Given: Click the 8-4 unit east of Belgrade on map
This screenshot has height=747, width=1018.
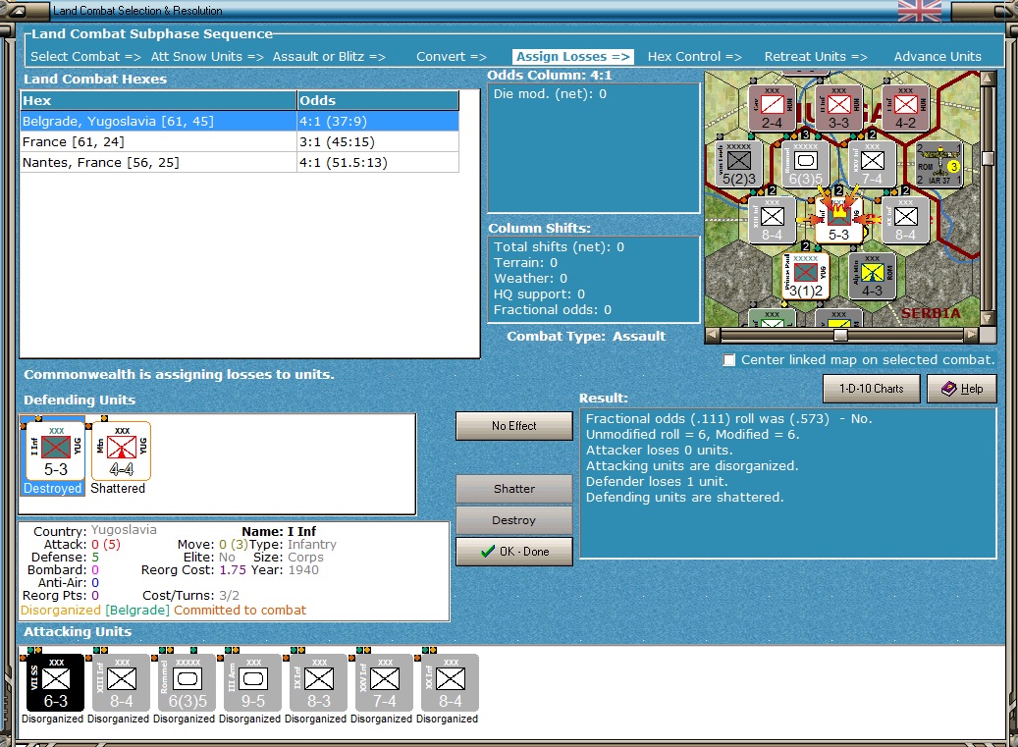Looking at the screenshot, I should [x=906, y=221].
